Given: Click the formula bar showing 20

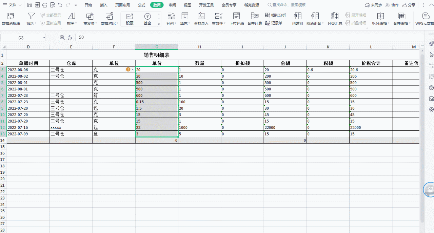Looking at the screenshot, I should point(249,38).
